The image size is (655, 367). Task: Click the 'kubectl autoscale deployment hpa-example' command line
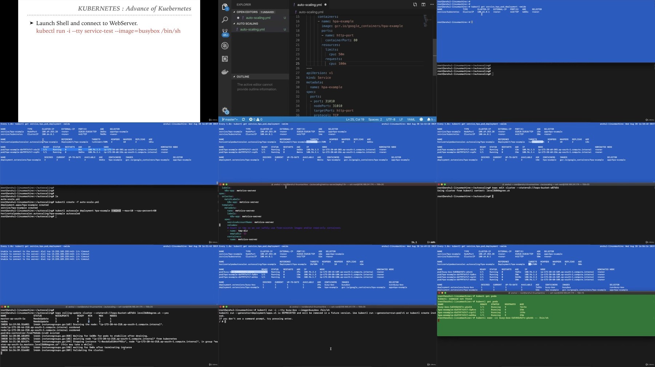[106, 211]
